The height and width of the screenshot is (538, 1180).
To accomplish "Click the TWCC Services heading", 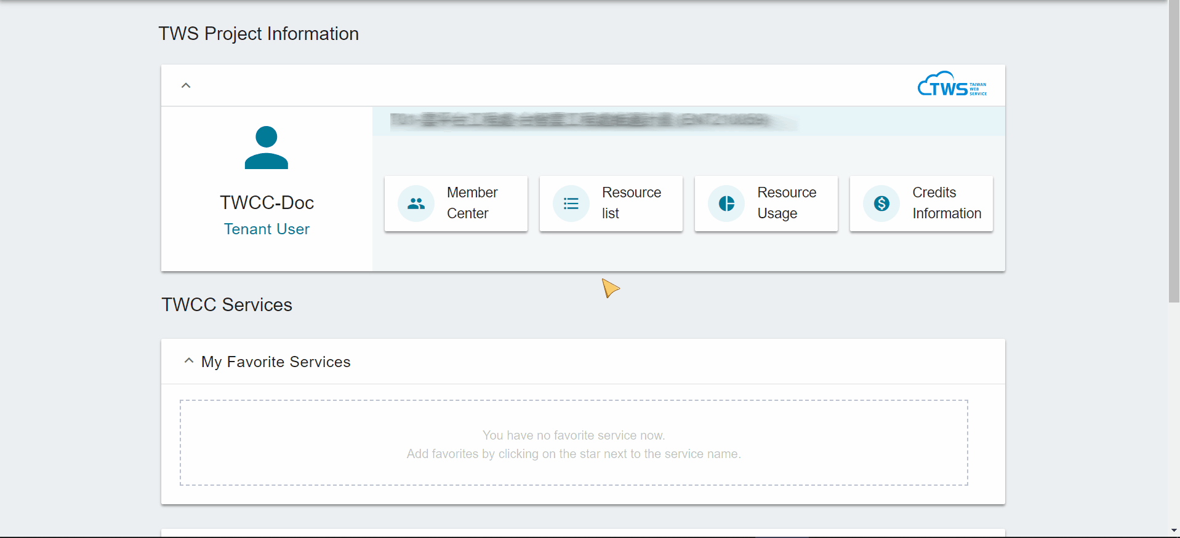I will (227, 305).
